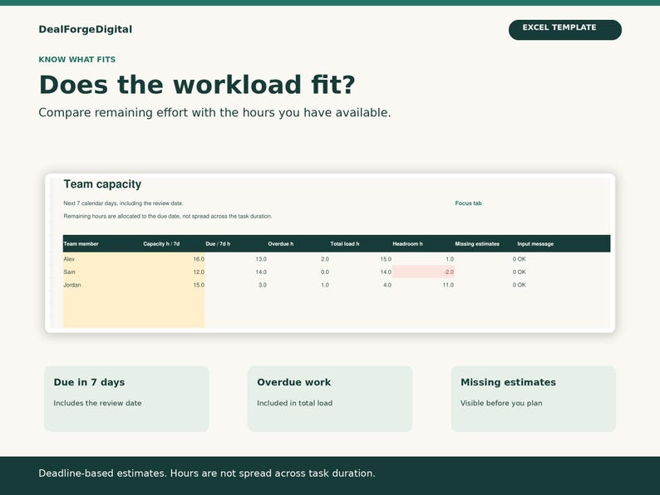Click the Headroom h column header
The image size is (660, 495).
click(x=407, y=244)
